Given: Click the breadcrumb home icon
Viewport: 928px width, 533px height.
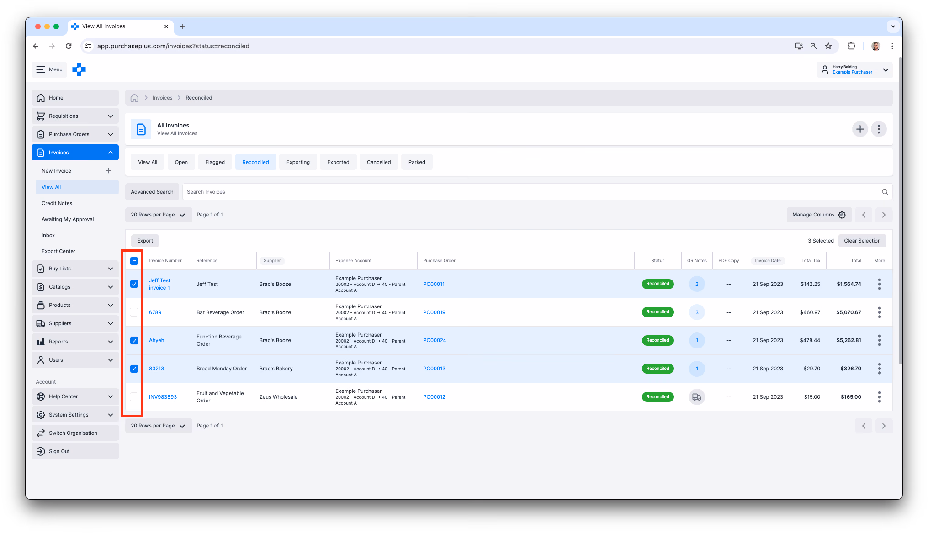Looking at the screenshot, I should pos(134,98).
